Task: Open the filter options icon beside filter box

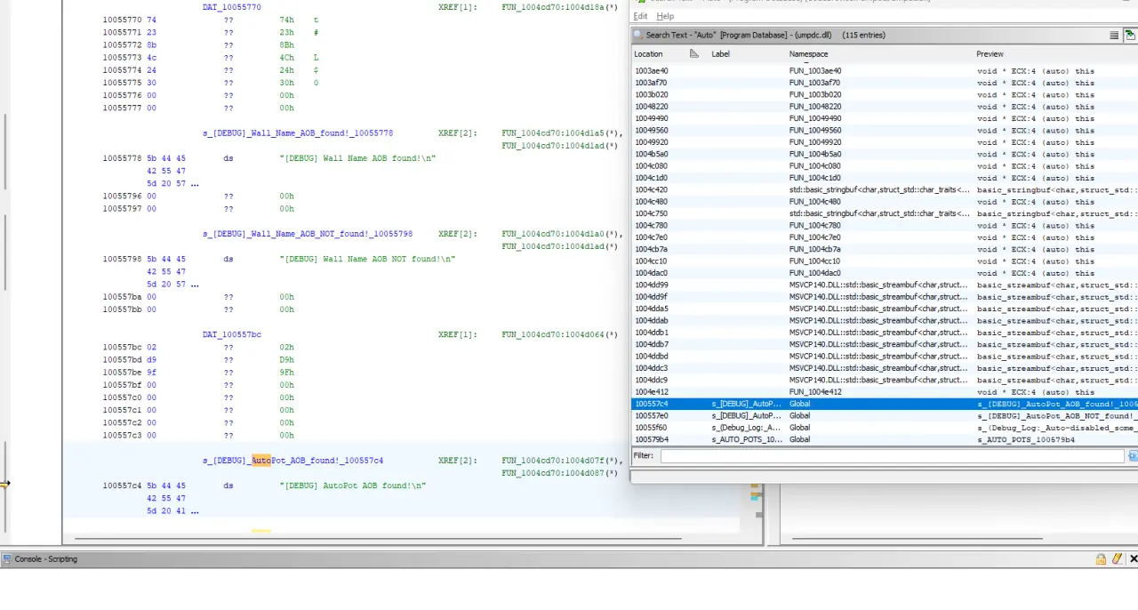Action: coord(1133,455)
